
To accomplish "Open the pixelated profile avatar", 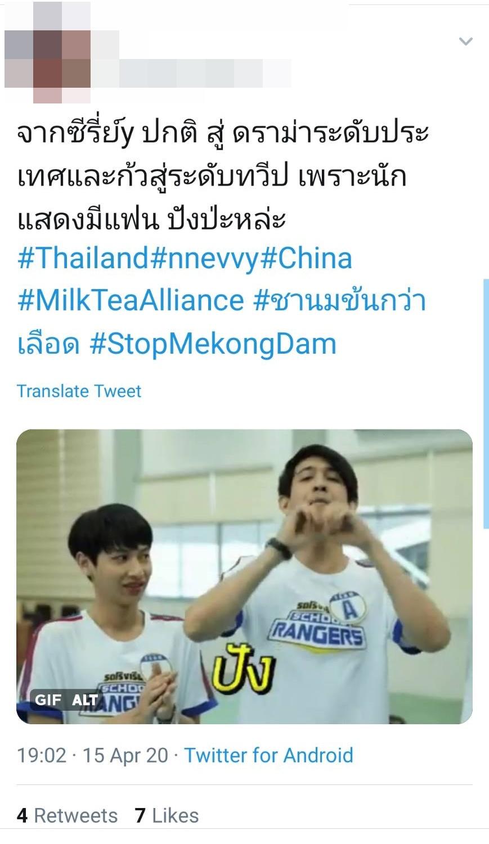I will (x=48, y=52).
